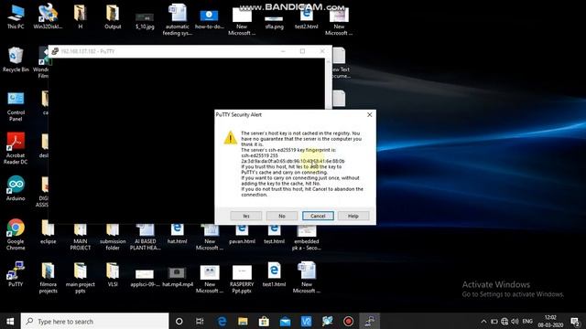This screenshot has height=329, width=586.
Task: Click Yes in PuTTY Security Alert
Action: [x=246, y=216]
